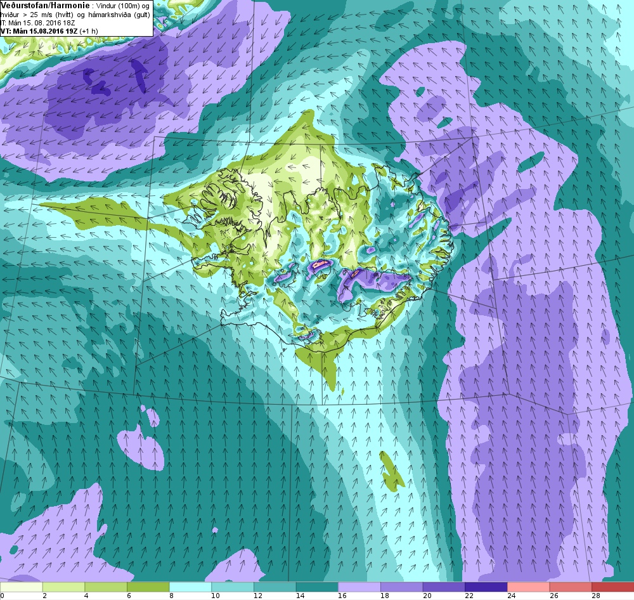Click the green 4–6 m/s legend swatch
This screenshot has height=600, width=634.
(x=105, y=587)
